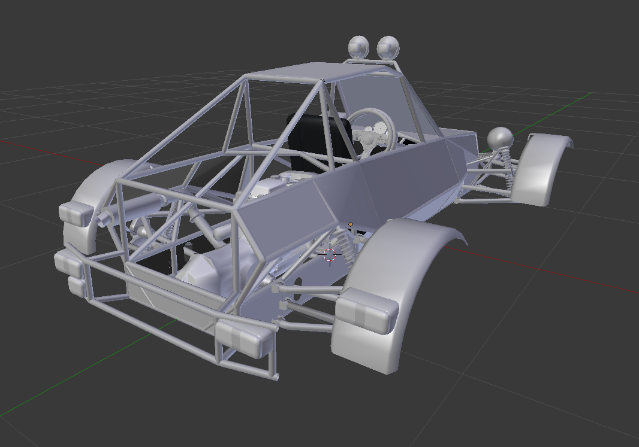Select the orange object origin dot
639x447 pixels.
(351, 224)
